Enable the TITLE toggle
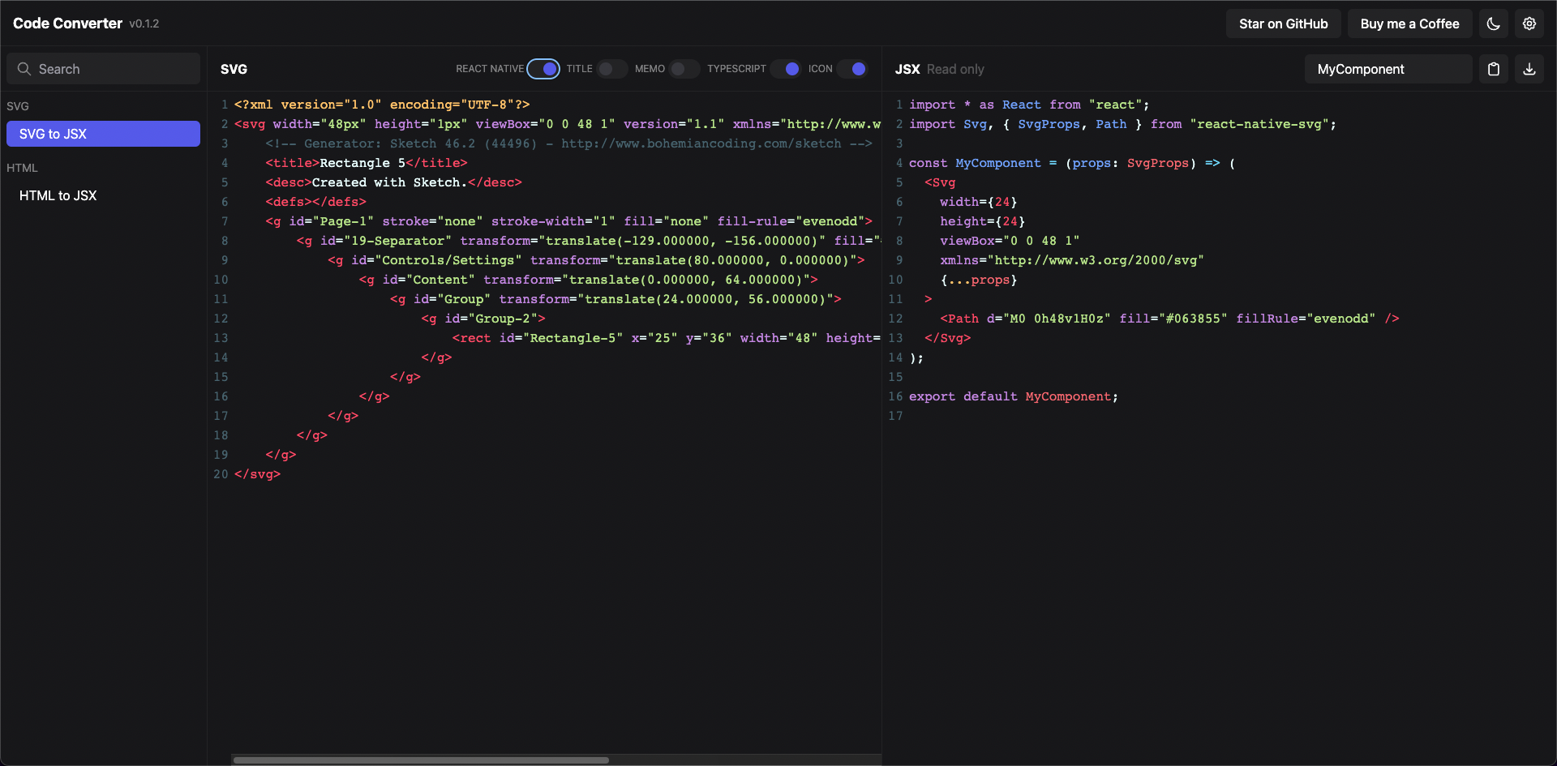 [612, 69]
